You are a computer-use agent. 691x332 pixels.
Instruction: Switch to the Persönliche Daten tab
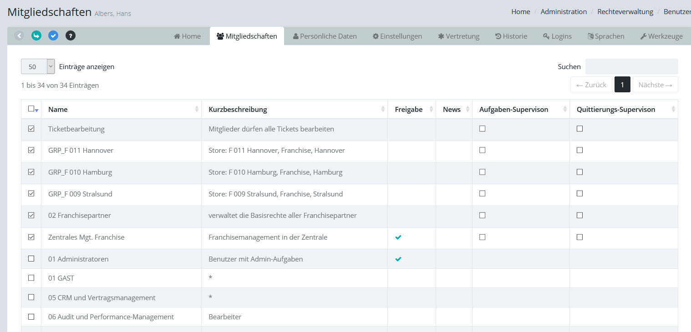pos(325,36)
